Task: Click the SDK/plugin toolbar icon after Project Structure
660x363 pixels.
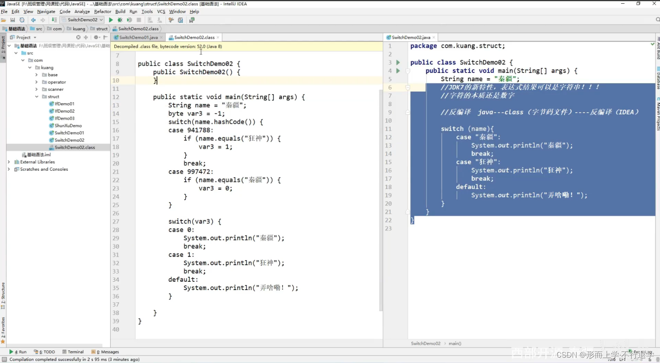Action: tap(192, 20)
